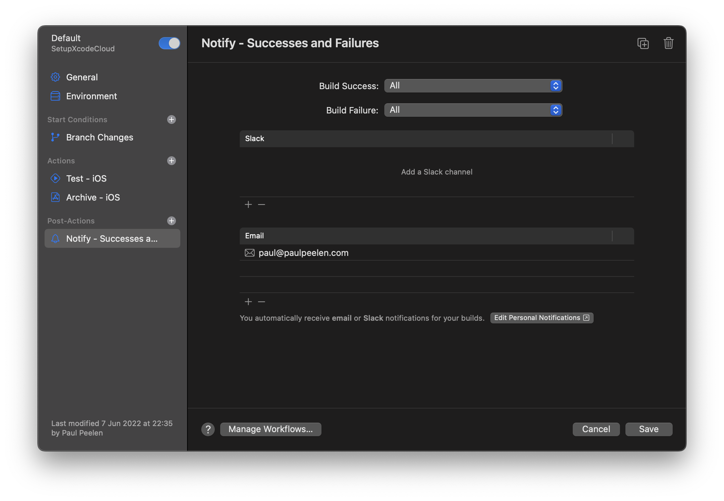Select the Branch Changes start condition
The height and width of the screenshot is (501, 724).
[x=100, y=136]
